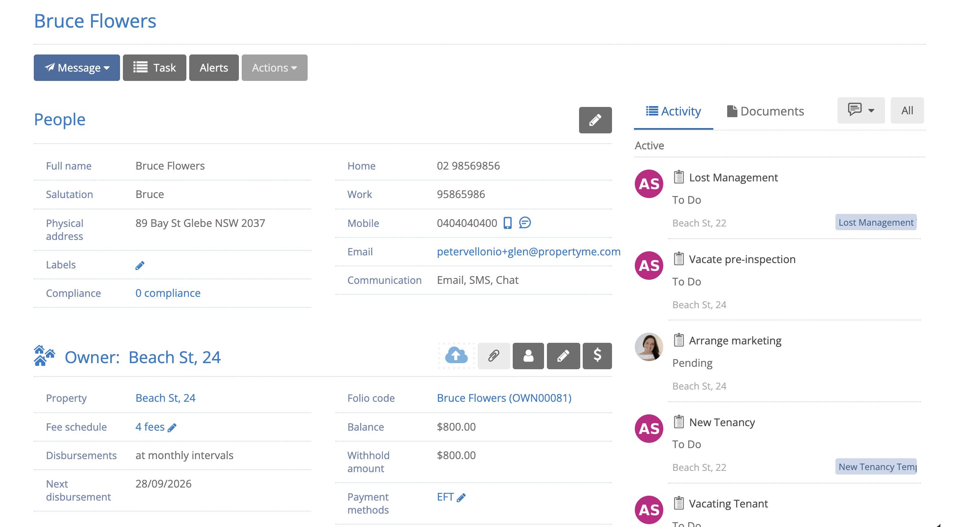This screenshot has height=527, width=964.
Task: Open the 0 compliance link
Action: tap(168, 293)
